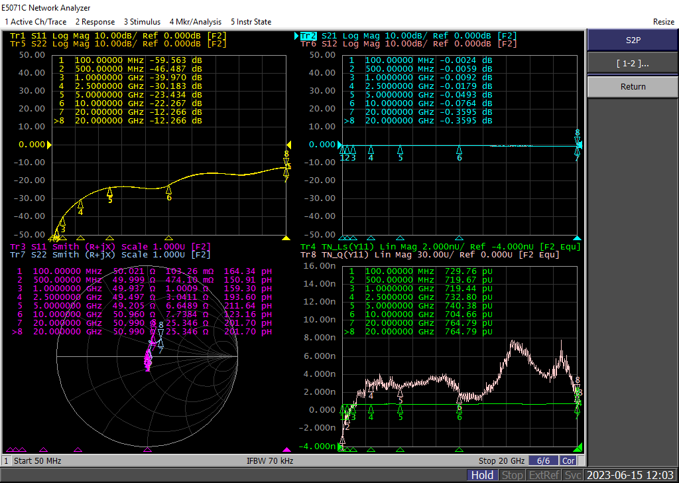Click Smith marker 6 value 123.16 pH

[x=248, y=314]
